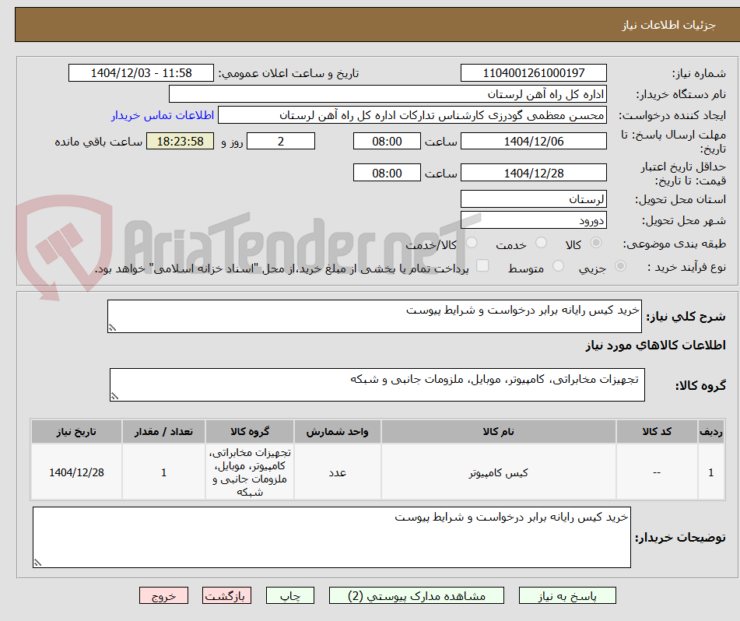Click the واحد شمارش column header
Image resolution: width=740 pixels, height=621 pixels.
pos(338,432)
